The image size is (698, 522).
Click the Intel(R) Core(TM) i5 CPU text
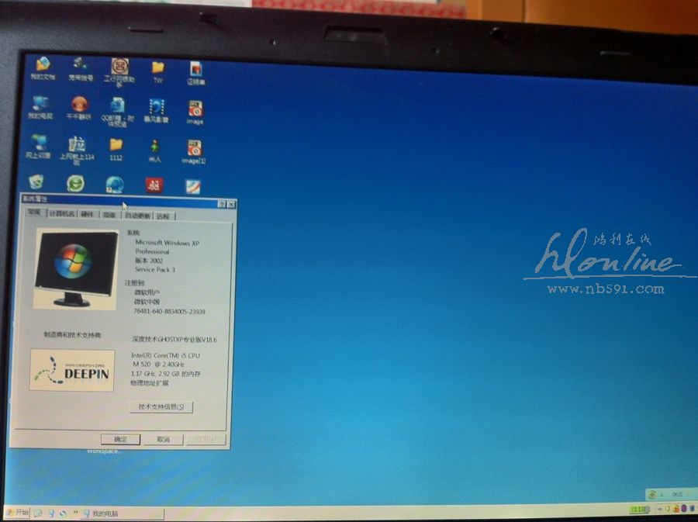click(165, 355)
